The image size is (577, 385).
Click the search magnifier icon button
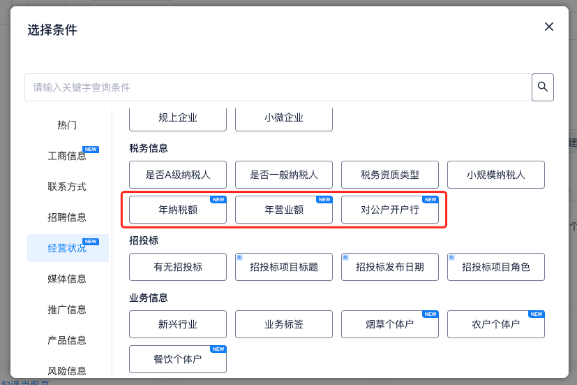(x=542, y=87)
